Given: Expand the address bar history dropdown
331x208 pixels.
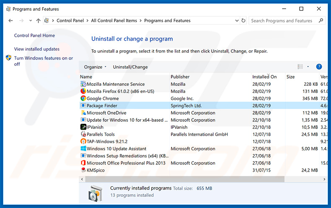Looking at the screenshot, I should click(x=237, y=21).
